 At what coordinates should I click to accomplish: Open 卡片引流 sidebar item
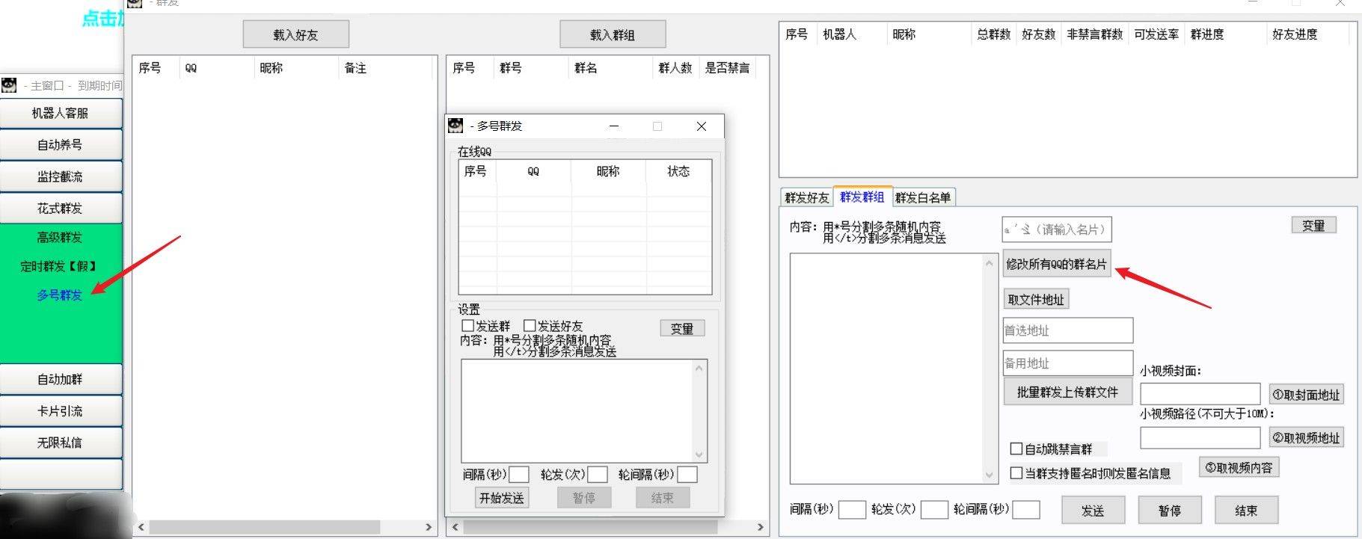pos(61,410)
